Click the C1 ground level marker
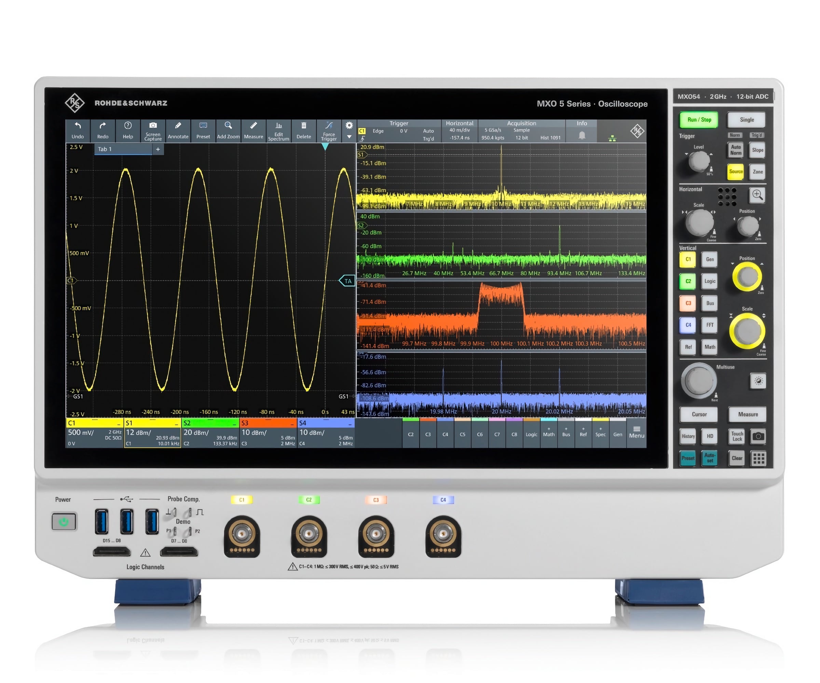This screenshot has width=820, height=683. 71,280
